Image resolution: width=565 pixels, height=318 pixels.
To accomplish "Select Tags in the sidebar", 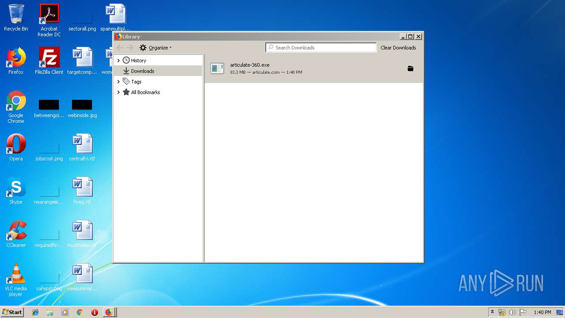I will coord(136,82).
